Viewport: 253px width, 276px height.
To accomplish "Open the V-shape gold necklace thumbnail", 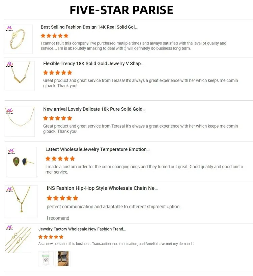I will [x=20, y=76].
